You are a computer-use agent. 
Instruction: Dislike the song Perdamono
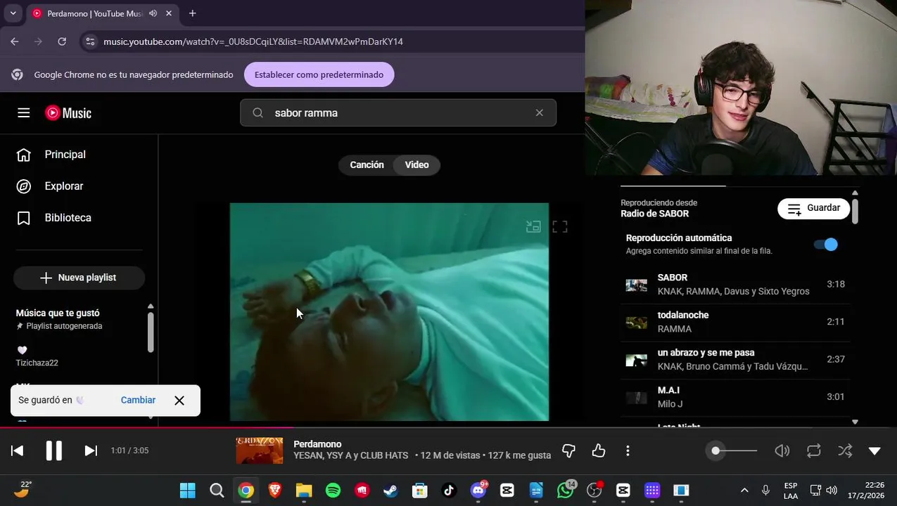point(568,450)
